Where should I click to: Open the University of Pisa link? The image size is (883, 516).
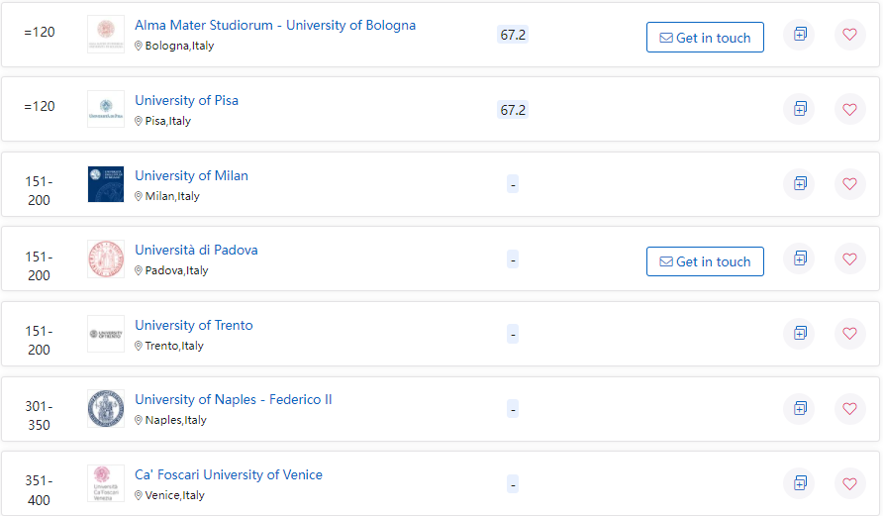pos(186,100)
